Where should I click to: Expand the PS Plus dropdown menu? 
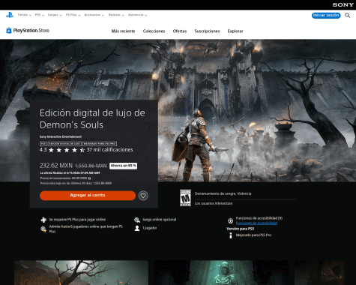[73, 15]
